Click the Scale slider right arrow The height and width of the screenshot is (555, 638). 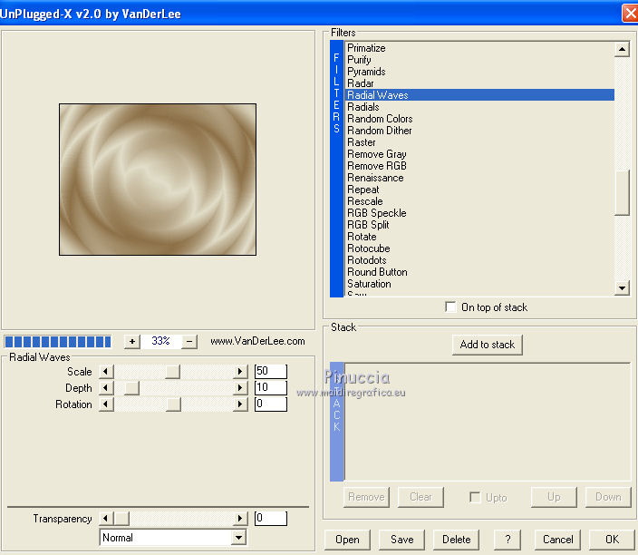pos(240,372)
